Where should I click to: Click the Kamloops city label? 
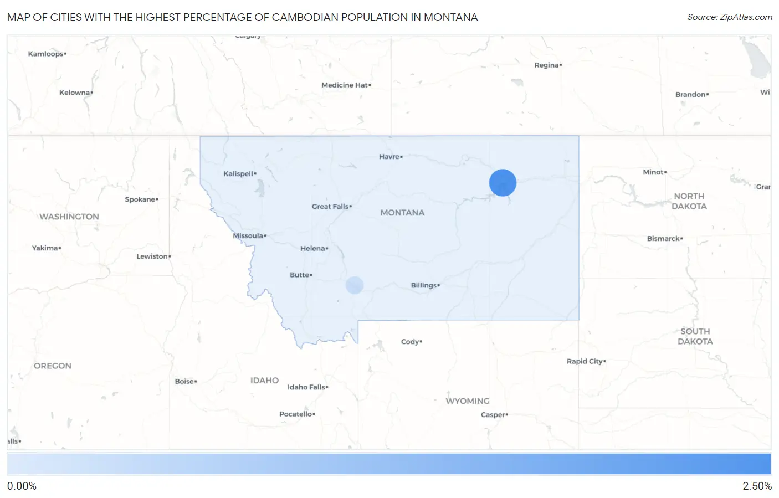pos(46,54)
